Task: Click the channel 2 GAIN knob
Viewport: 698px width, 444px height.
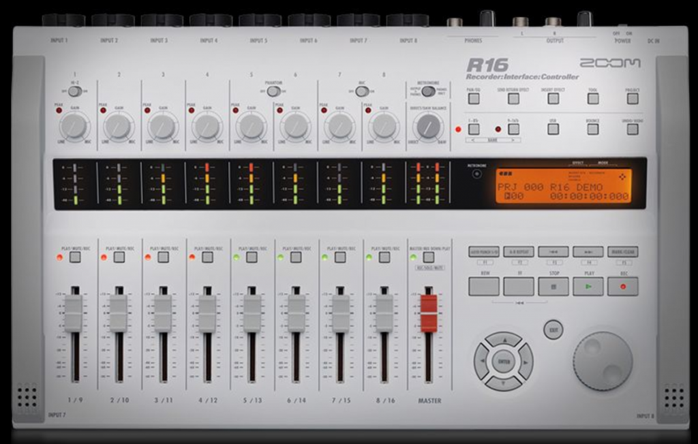Action: [x=119, y=127]
